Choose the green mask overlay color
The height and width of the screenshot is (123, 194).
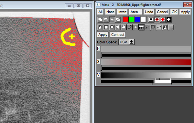click(132, 19)
